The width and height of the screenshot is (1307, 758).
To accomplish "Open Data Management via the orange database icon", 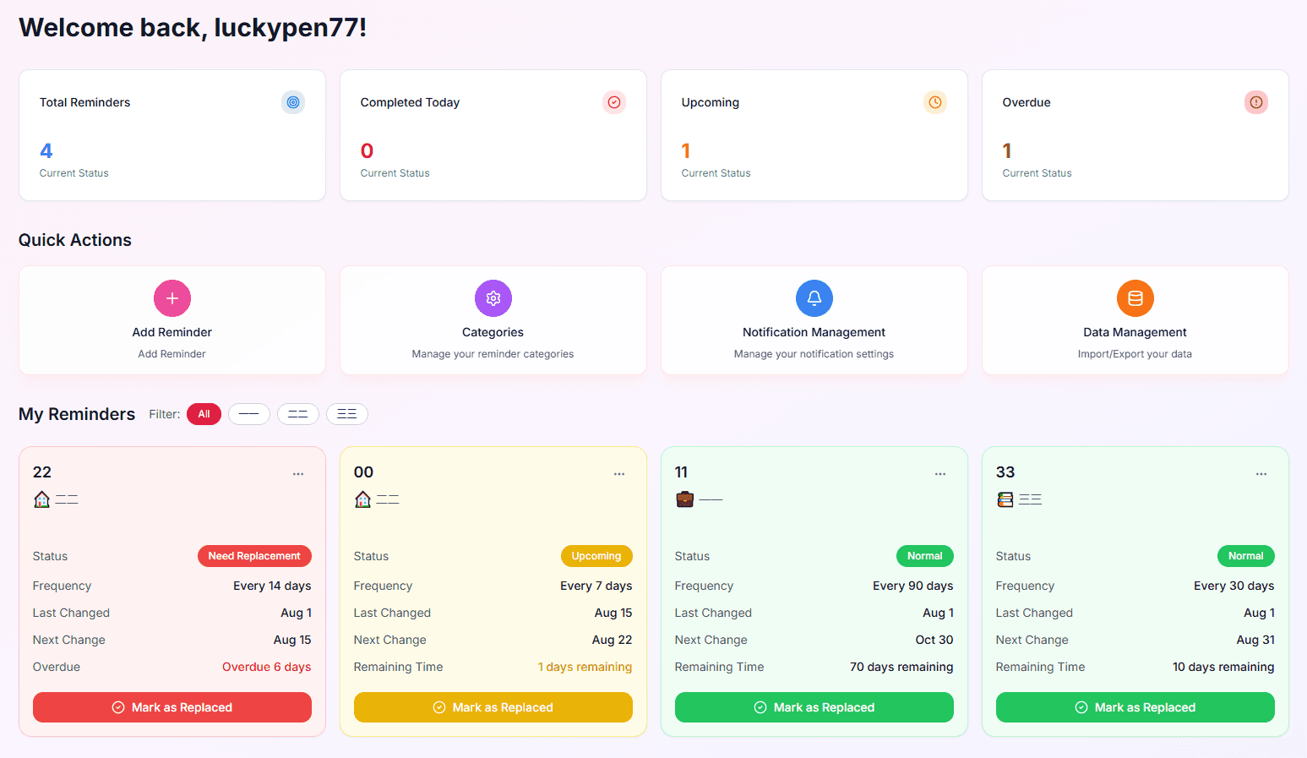I will click(1135, 298).
